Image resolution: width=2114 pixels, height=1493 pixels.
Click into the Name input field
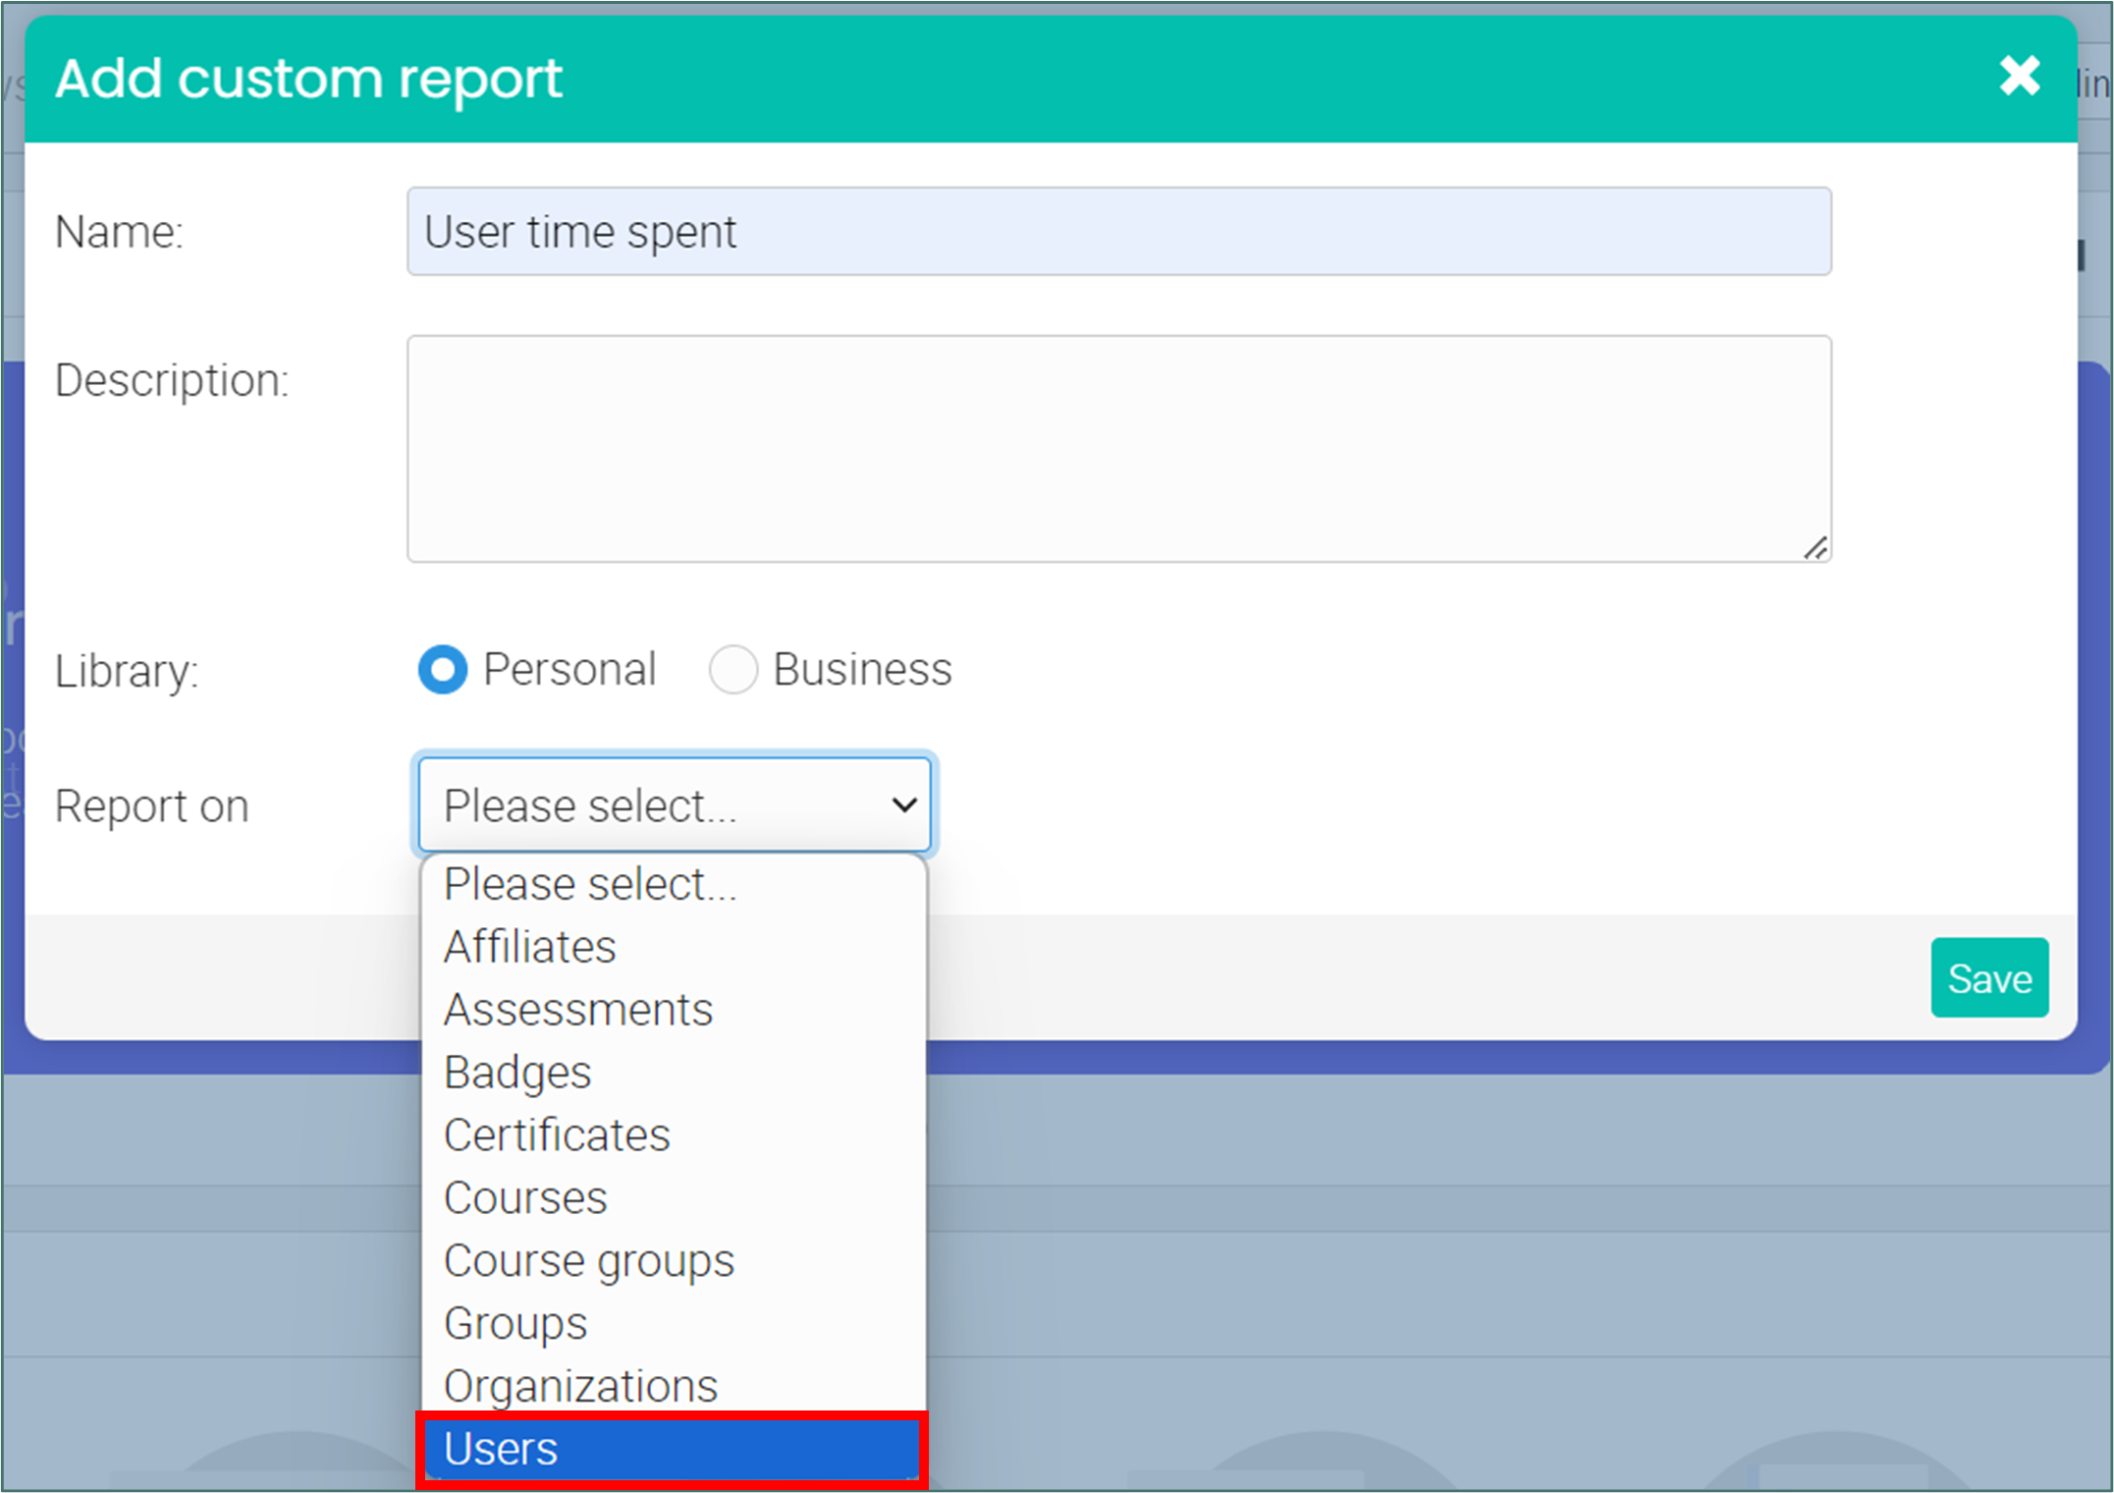[1118, 232]
